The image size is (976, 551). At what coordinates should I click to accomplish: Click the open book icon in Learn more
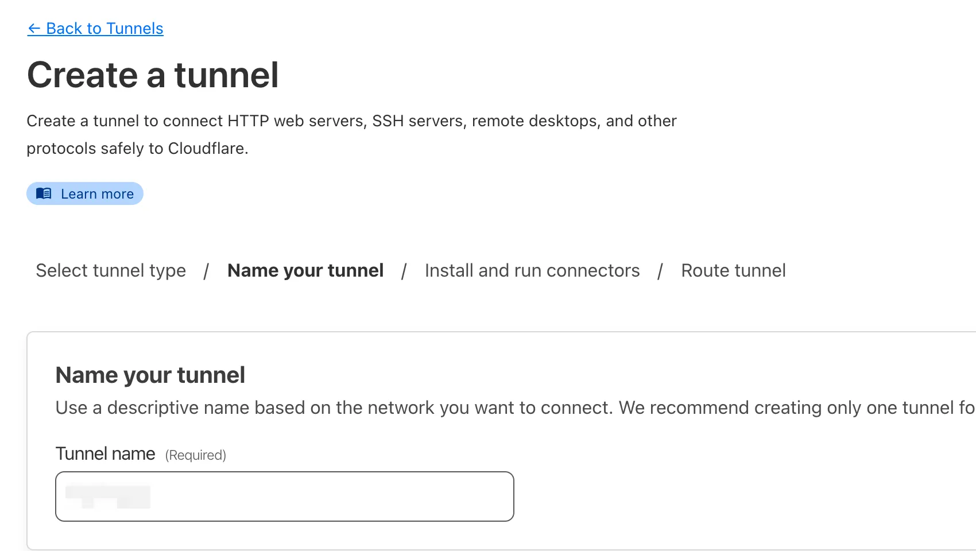click(44, 193)
